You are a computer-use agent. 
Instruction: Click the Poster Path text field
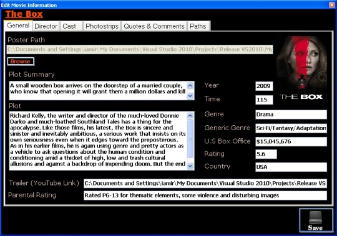(140, 50)
